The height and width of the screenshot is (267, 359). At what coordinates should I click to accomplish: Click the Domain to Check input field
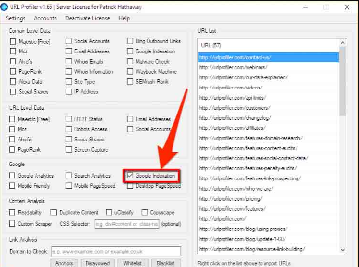click(116, 252)
